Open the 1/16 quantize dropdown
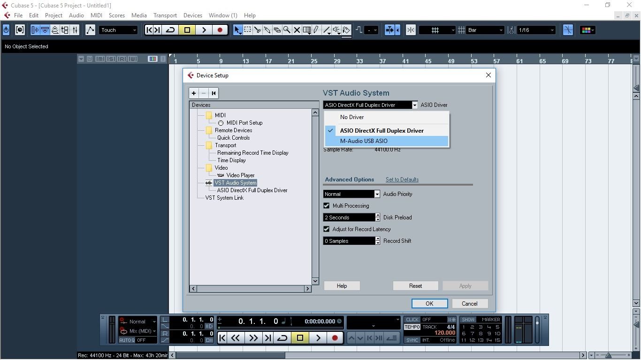Viewport: 641px width, 360px height. 536,30
